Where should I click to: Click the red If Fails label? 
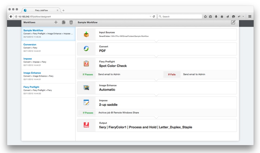[x=172, y=74]
